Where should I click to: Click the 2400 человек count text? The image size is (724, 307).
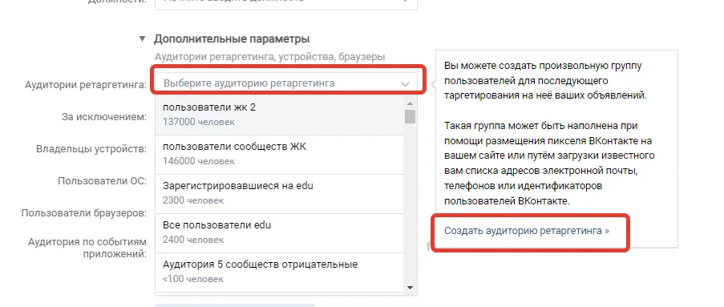coord(193,240)
